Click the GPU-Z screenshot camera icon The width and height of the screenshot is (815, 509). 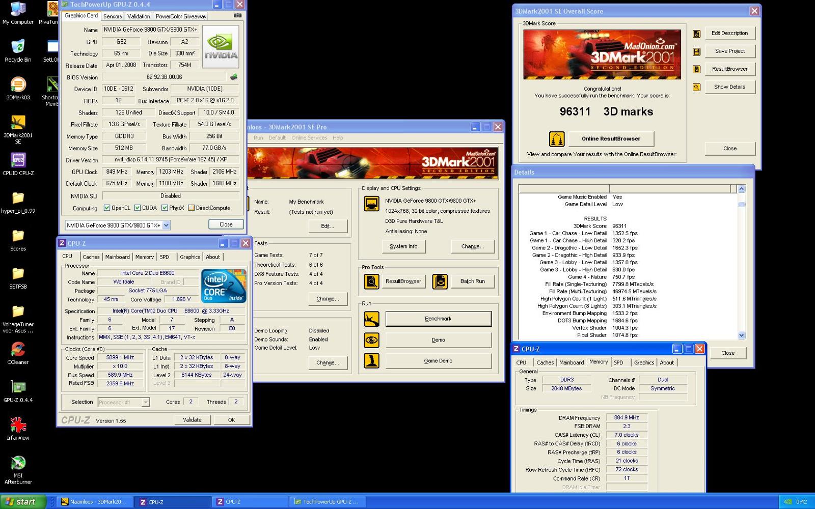tap(237, 16)
